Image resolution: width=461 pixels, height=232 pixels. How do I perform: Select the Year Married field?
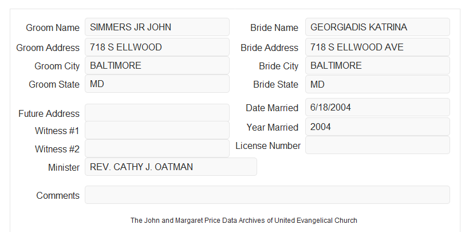pyautogui.click(x=377, y=127)
